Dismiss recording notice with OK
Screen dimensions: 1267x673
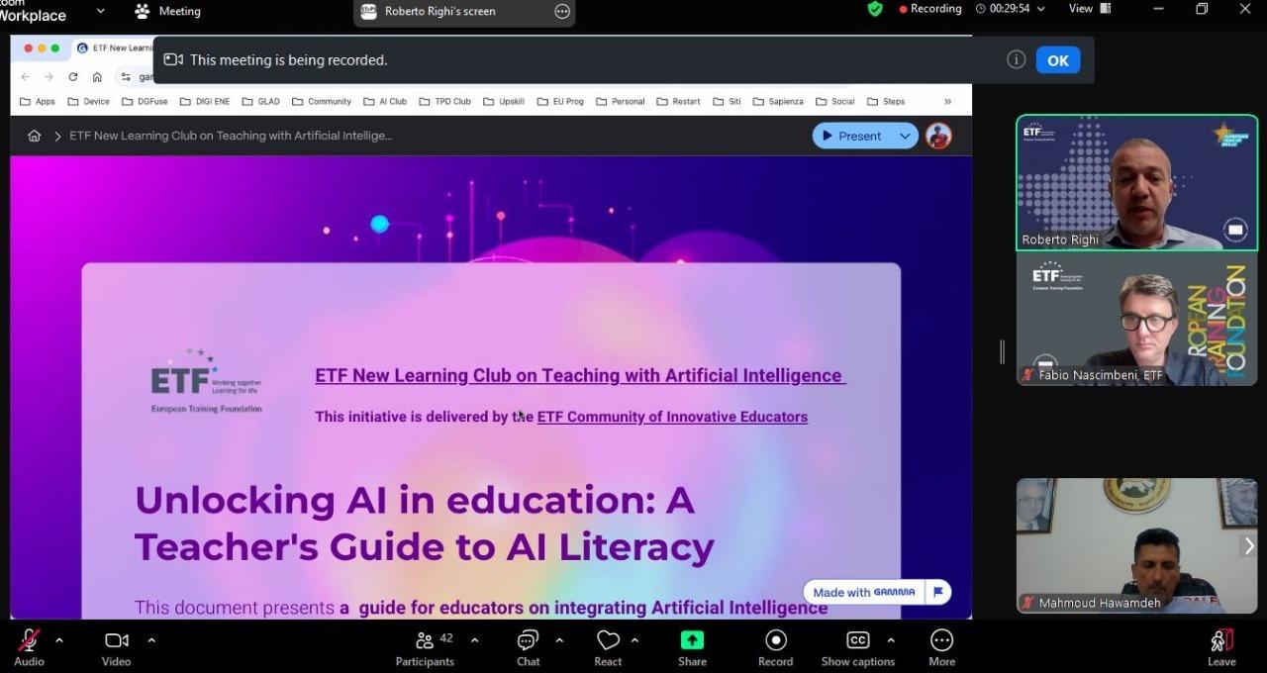tap(1058, 60)
